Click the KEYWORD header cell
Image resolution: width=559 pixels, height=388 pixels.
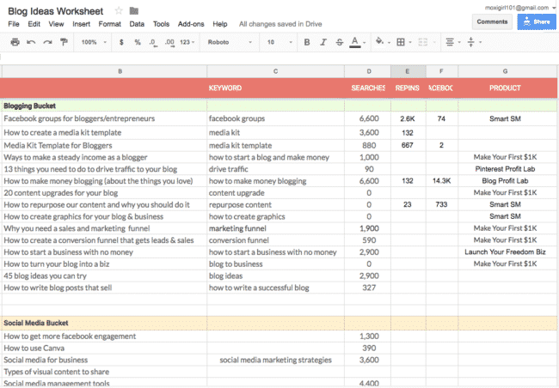tap(275, 88)
